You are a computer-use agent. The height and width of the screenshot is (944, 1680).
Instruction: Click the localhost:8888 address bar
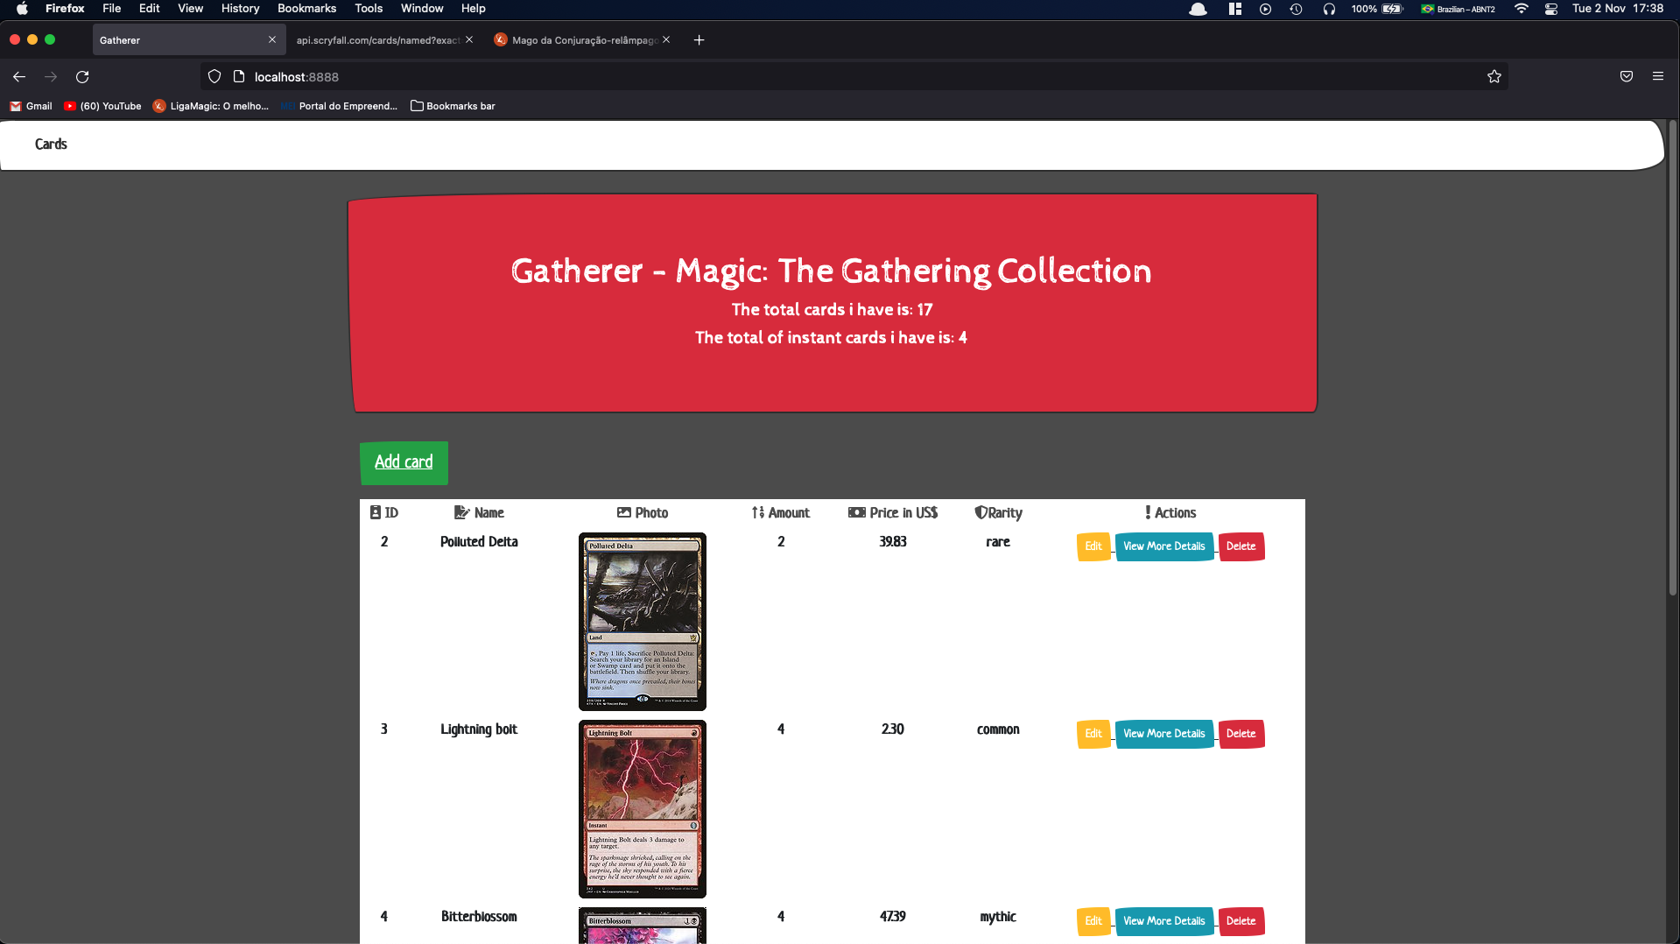click(854, 77)
